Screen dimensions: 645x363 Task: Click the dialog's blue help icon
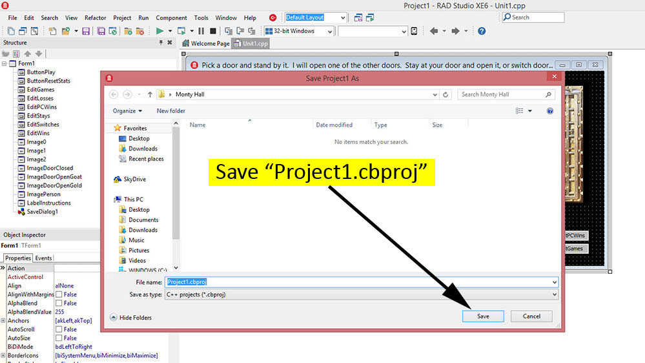click(550, 110)
